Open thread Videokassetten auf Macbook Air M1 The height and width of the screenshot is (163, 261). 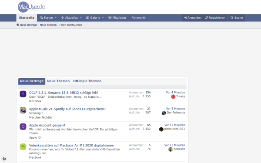[x=72, y=145]
